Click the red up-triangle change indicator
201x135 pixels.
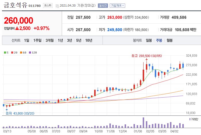point(17,28)
